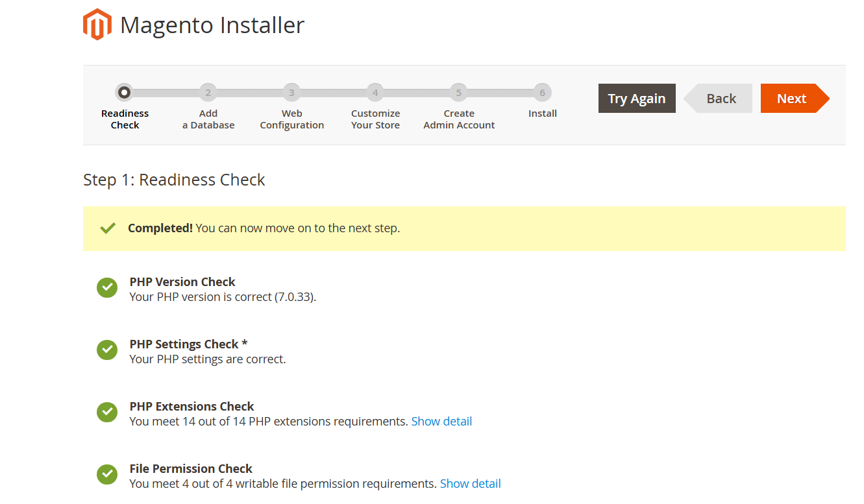This screenshot has height=504, width=864.
Task: Select step 6 Install circle
Action: click(x=543, y=93)
